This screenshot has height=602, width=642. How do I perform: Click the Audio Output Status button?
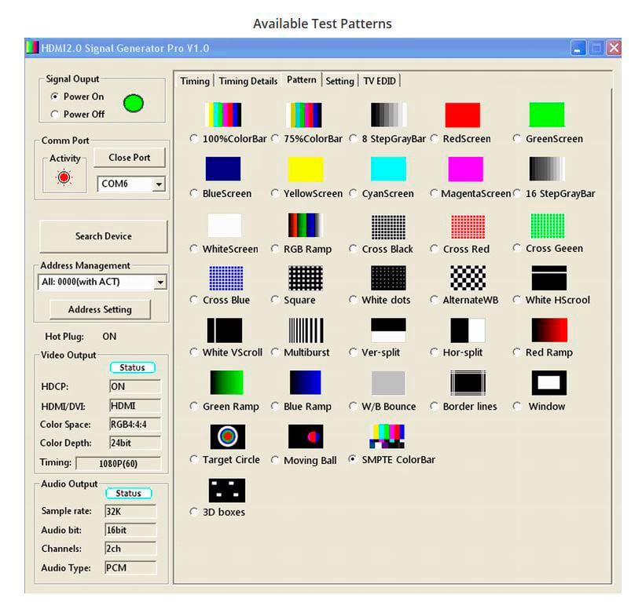129,493
